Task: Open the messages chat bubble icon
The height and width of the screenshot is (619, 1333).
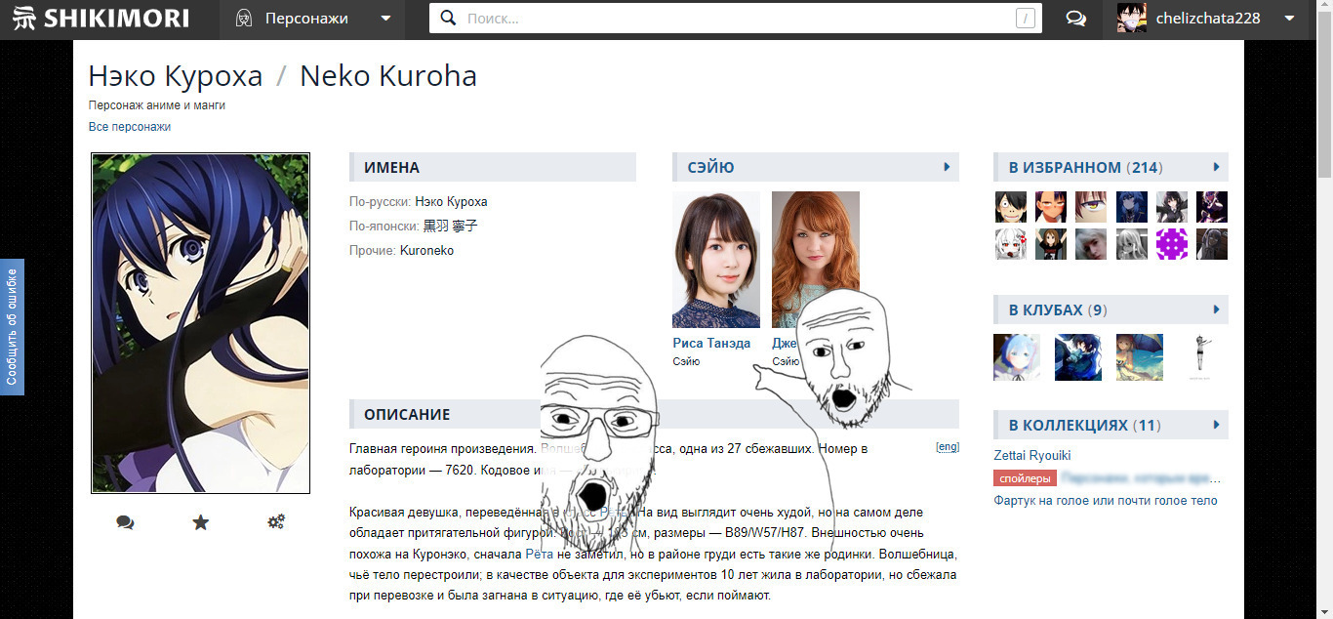Action: tap(1076, 19)
